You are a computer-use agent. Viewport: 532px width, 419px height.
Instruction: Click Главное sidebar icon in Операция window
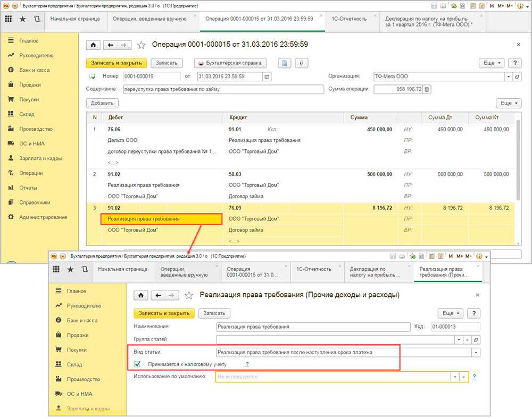11,41
